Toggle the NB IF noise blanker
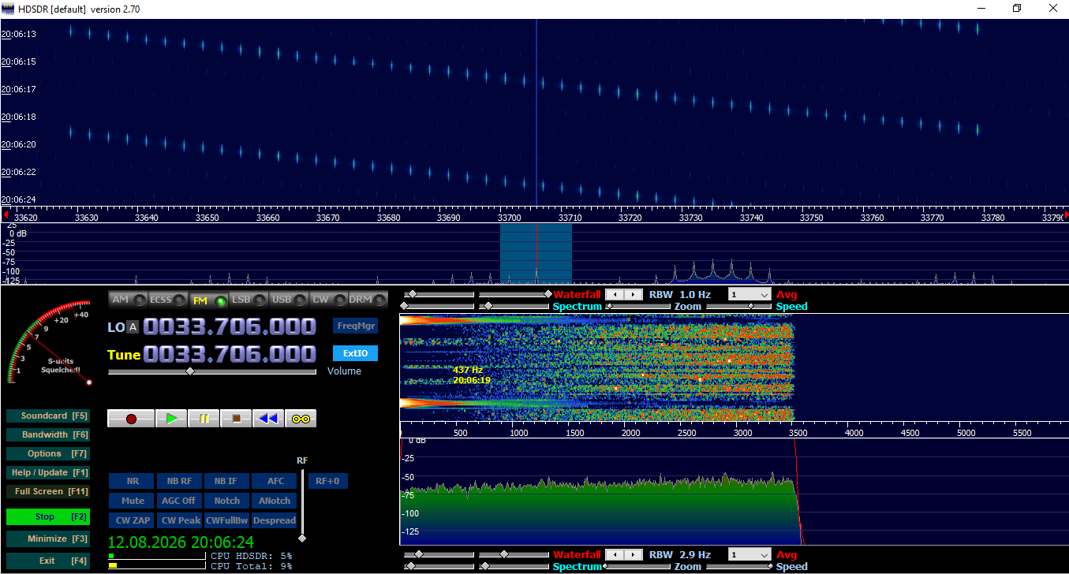Screen dimensions: 1069x574 point(227,481)
